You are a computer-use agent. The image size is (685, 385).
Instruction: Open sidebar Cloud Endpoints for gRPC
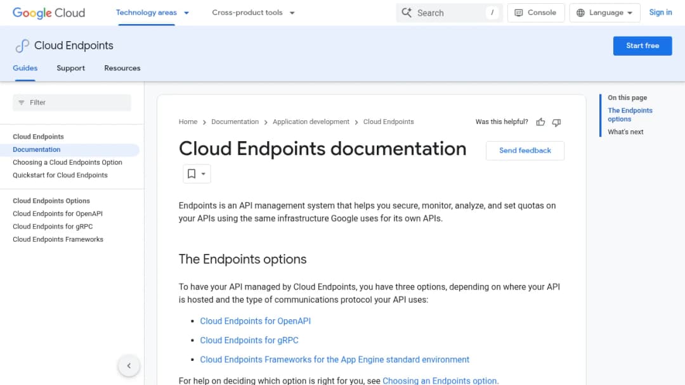53,226
